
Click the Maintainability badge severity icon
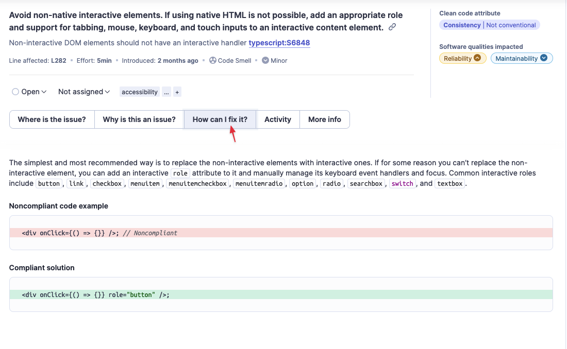pyautogui.click(x=543, y=59)
